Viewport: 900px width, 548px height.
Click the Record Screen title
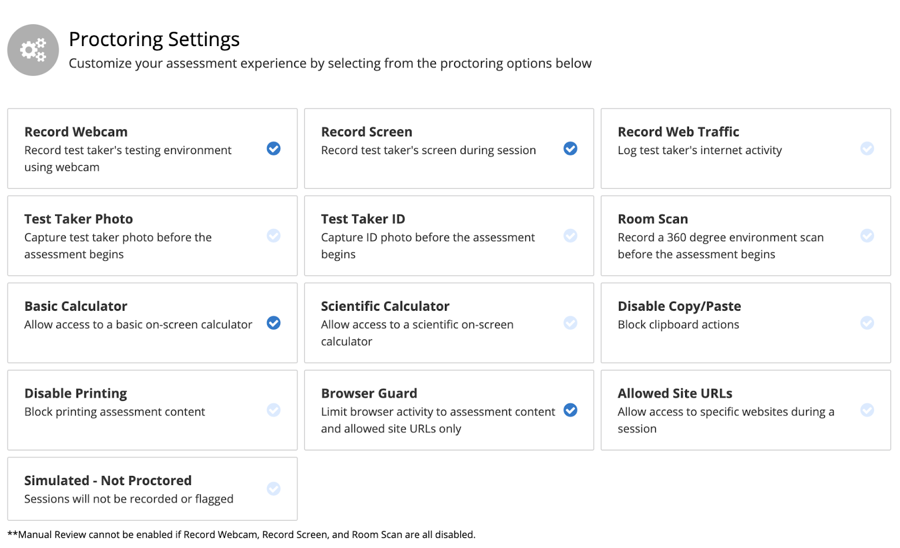coord(367,132)
